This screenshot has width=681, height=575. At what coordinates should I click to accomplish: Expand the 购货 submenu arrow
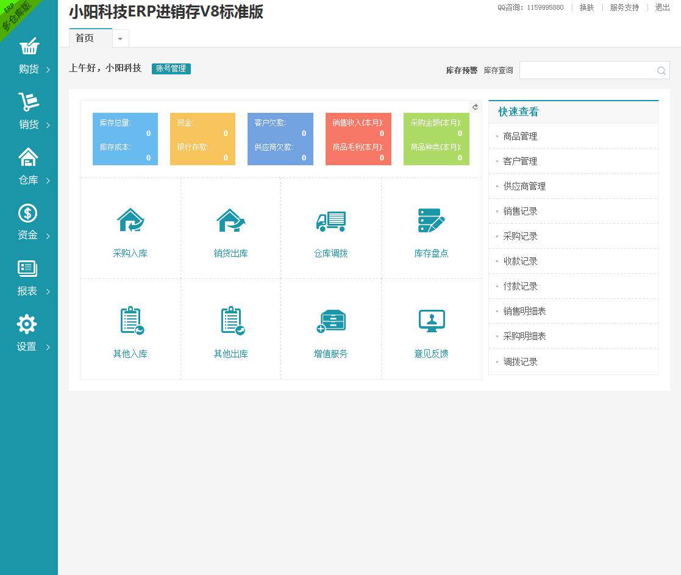tap(48, 70)
